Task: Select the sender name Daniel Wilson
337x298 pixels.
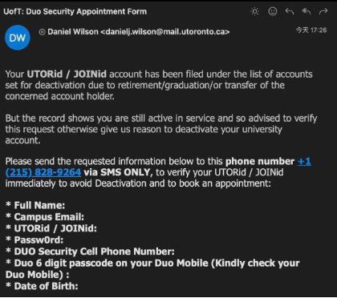Action: click(73, 32)
